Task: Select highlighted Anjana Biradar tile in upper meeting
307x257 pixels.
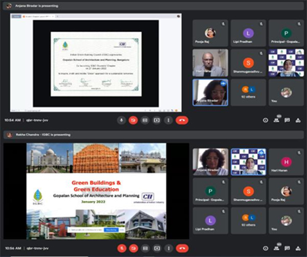Action: [x=210, y=92]
